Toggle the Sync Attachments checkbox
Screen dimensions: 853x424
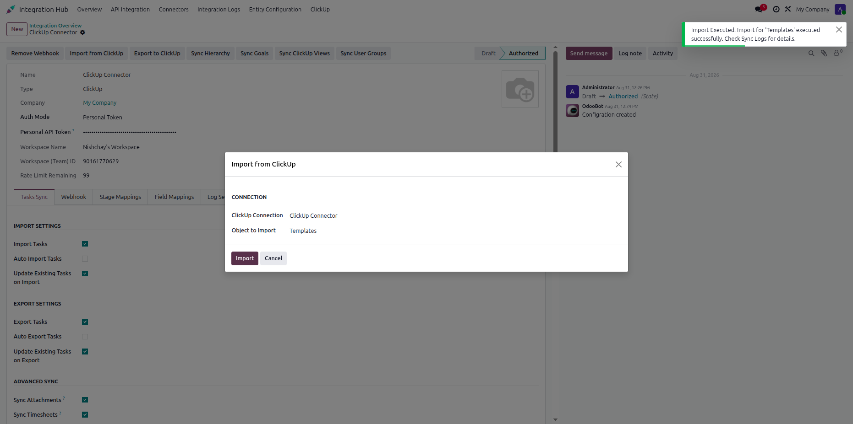click(85, 400)
